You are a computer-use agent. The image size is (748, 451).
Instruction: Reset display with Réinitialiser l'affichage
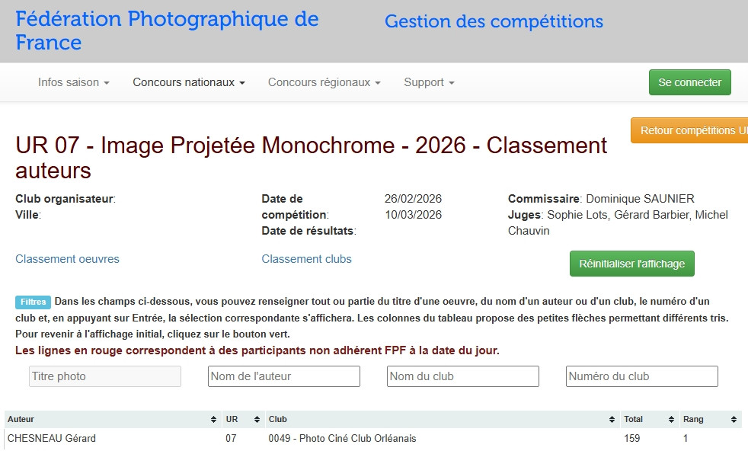point(631,264)
